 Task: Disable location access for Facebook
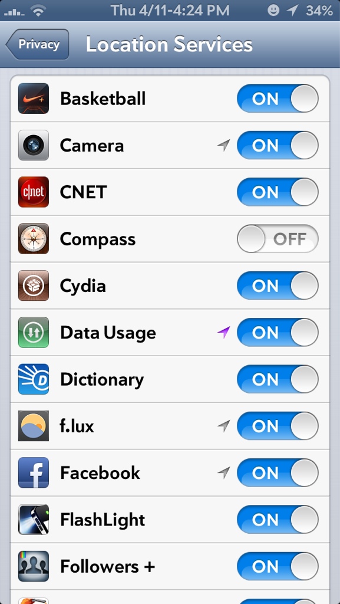point(278,472)
